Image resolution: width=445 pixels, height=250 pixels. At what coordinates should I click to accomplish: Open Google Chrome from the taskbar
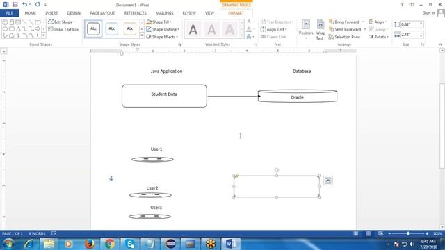109,244
